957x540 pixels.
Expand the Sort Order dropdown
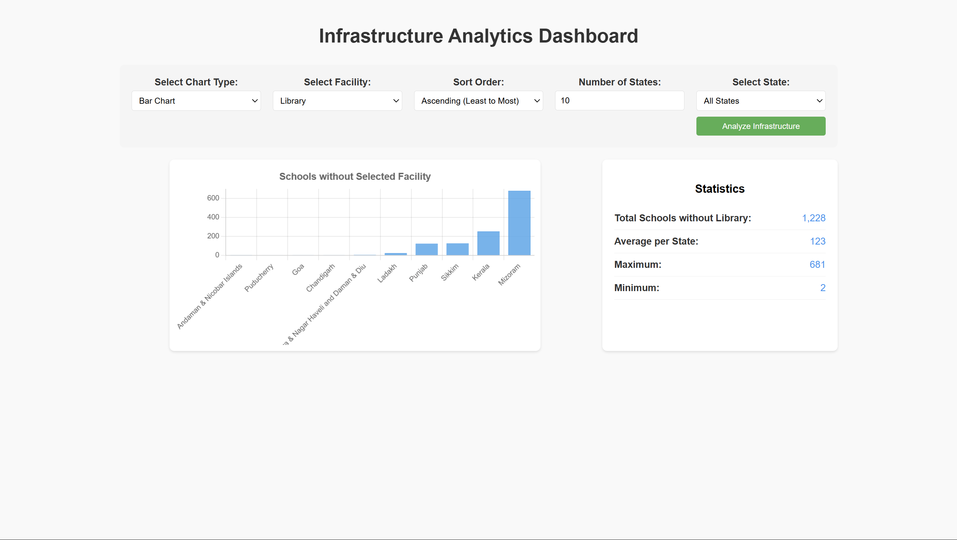pos(478,101)
